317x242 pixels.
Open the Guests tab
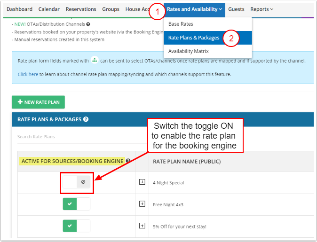tap(236, 9)
